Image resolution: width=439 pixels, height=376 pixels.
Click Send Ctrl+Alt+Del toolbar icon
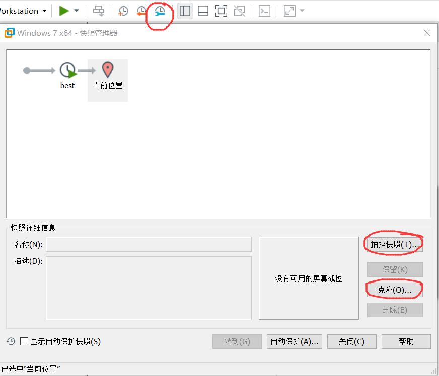click(98, 11)
